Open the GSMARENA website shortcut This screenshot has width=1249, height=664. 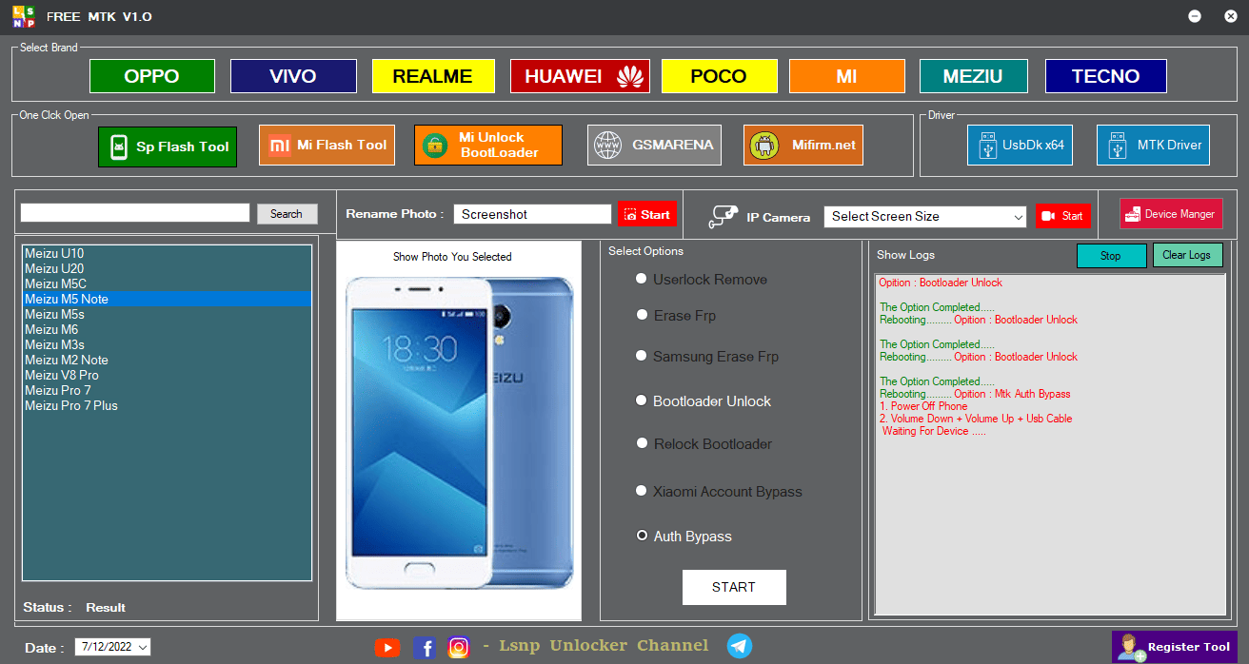click(654, 145)
